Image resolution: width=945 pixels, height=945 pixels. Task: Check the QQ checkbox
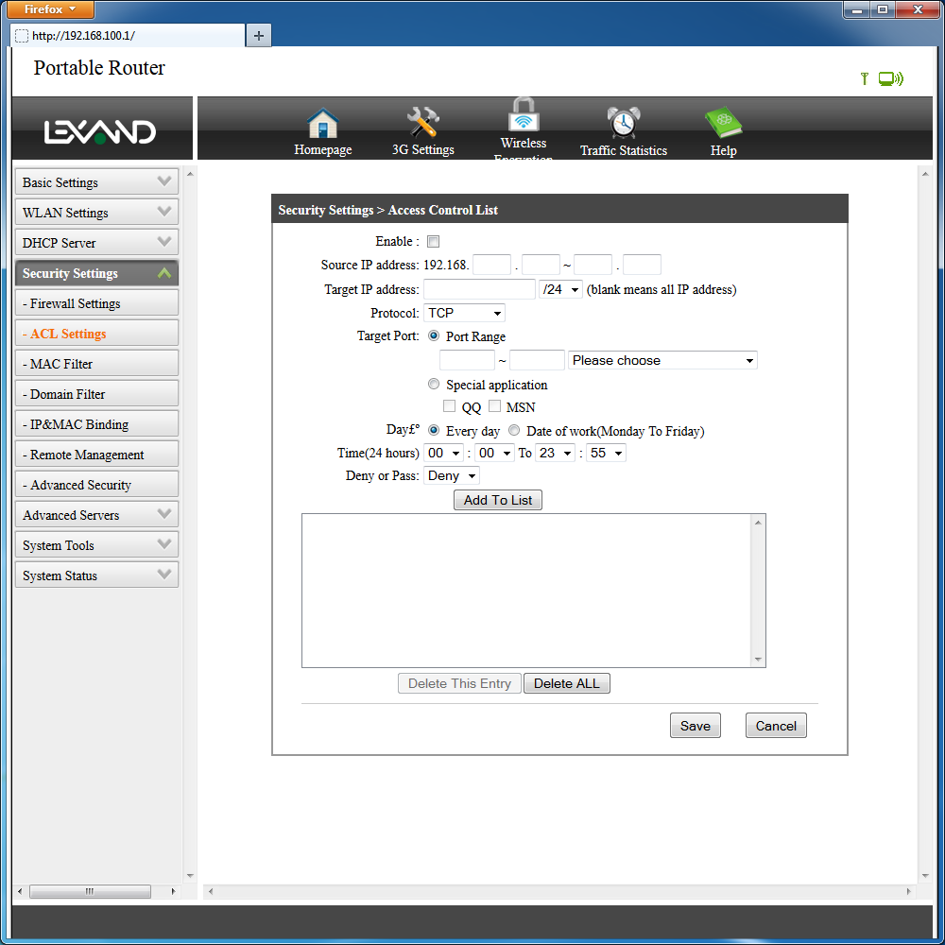tap(449, 406)
